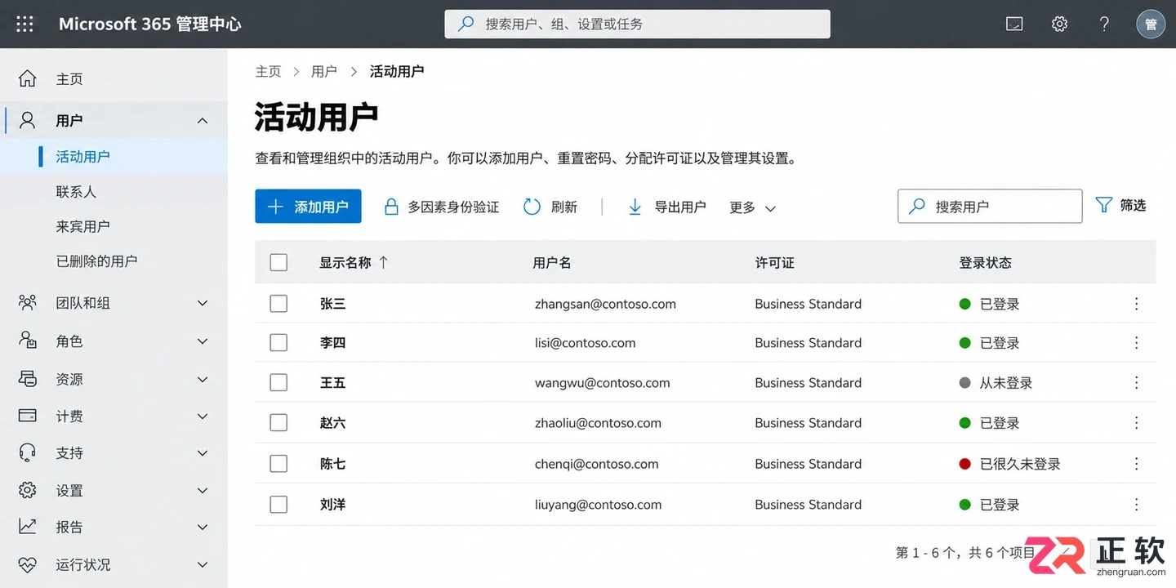
Task: Click the Settings gear icon in sidebar
Action: tap(28, 490)
